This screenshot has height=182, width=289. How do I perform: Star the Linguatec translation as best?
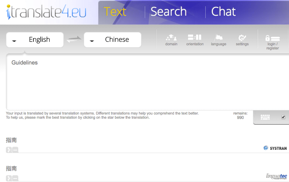[9, 178]
